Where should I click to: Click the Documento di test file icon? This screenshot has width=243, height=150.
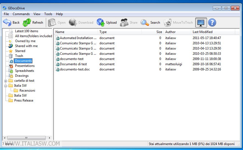(57, 64)
